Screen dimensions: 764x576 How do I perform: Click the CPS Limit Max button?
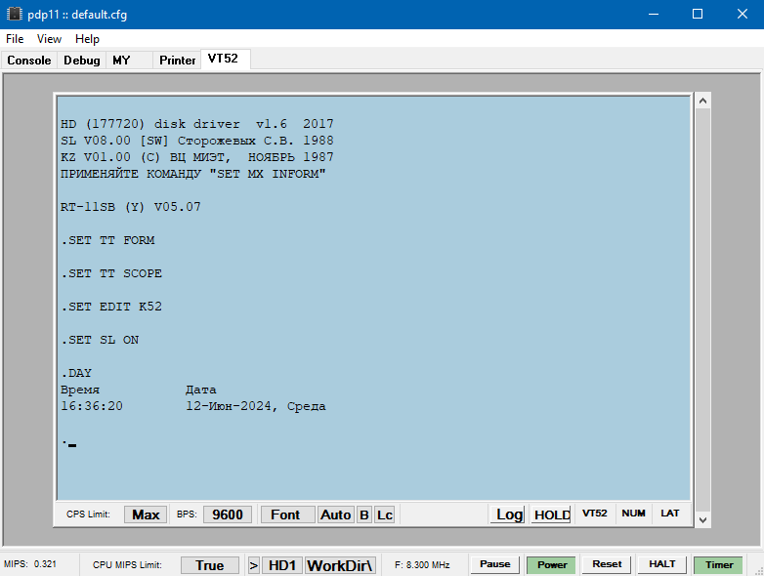[x=146, y=514]
